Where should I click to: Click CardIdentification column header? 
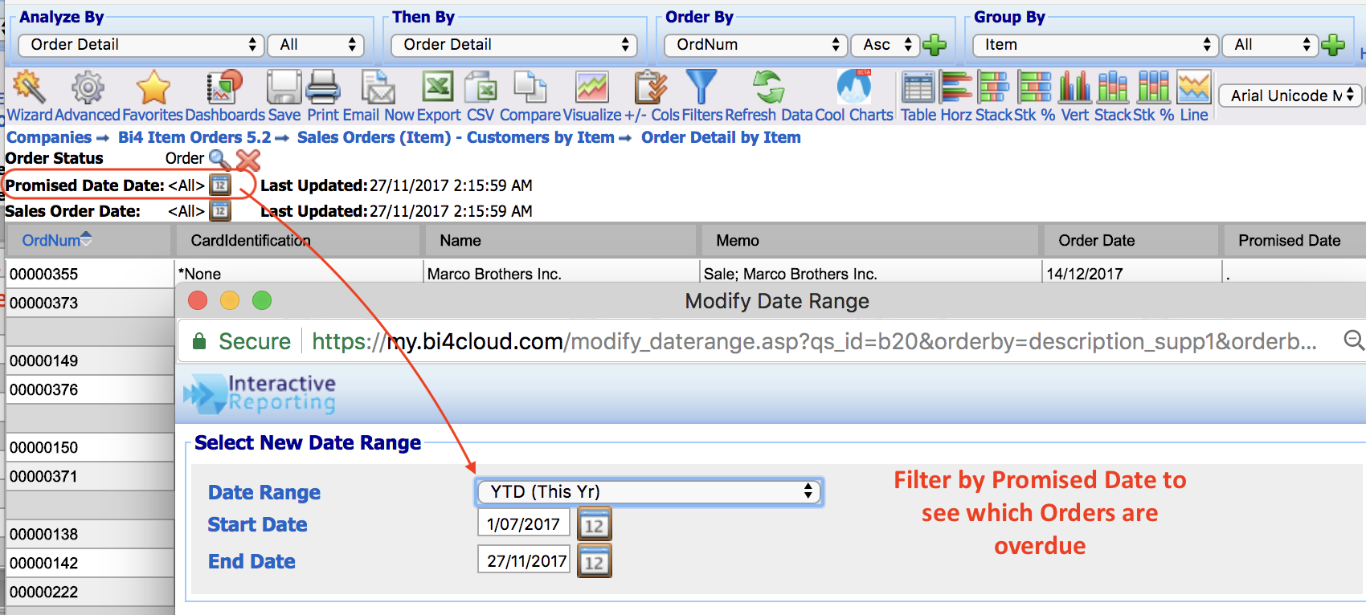pyautogui.click(x=251, y=240)
